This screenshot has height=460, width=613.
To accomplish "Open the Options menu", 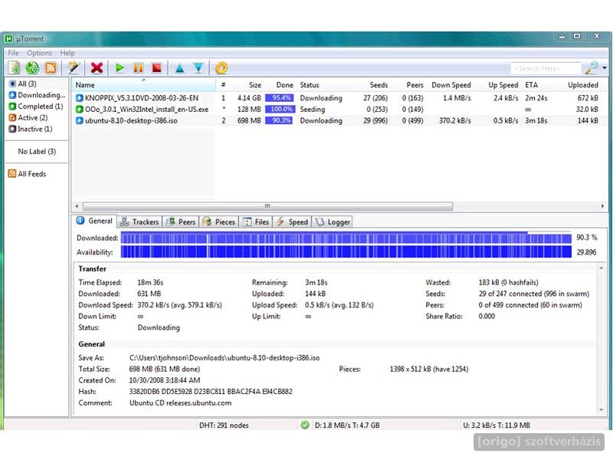I will point(39,53).
